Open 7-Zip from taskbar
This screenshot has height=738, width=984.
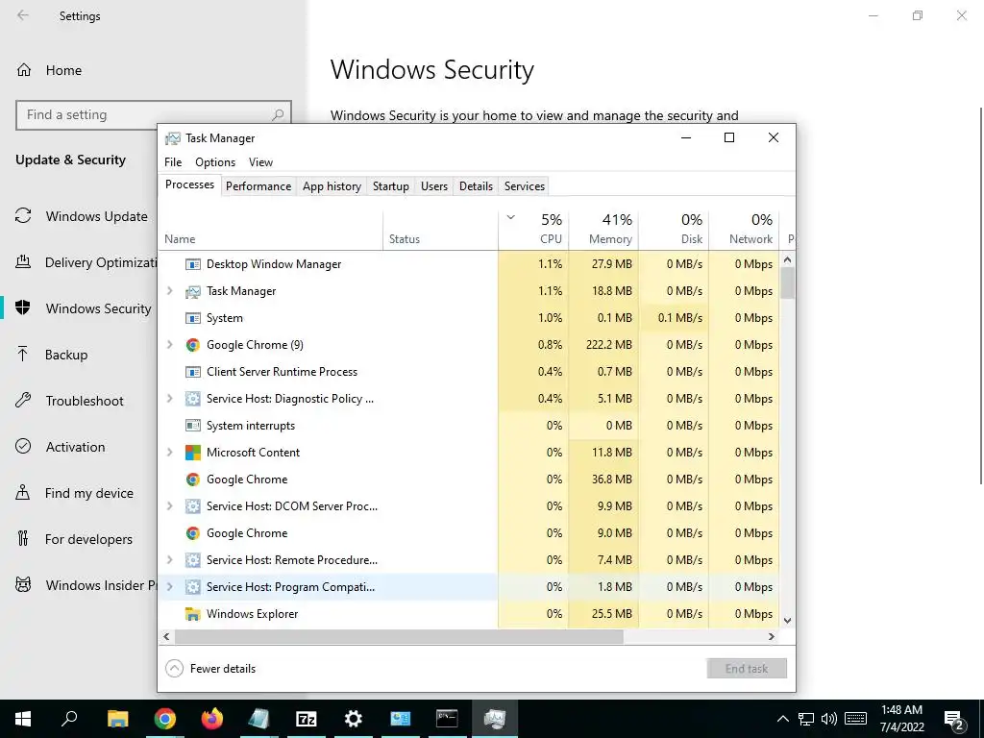coord(307,719)
